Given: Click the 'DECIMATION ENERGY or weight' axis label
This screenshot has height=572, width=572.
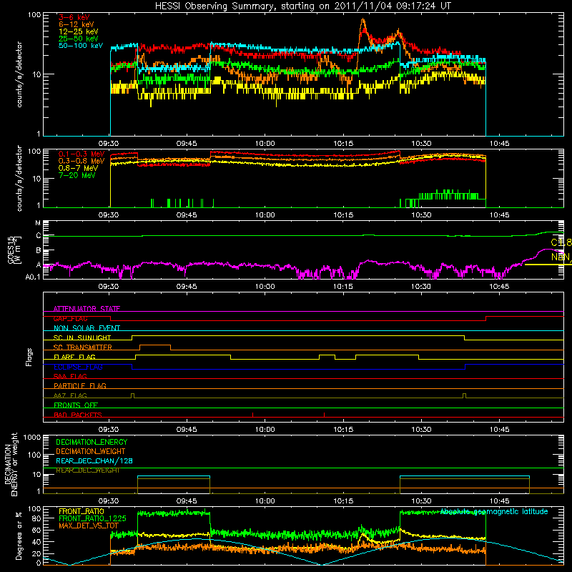Looking at the screenshot, I should pyautogui.click(x=11, y=465).
